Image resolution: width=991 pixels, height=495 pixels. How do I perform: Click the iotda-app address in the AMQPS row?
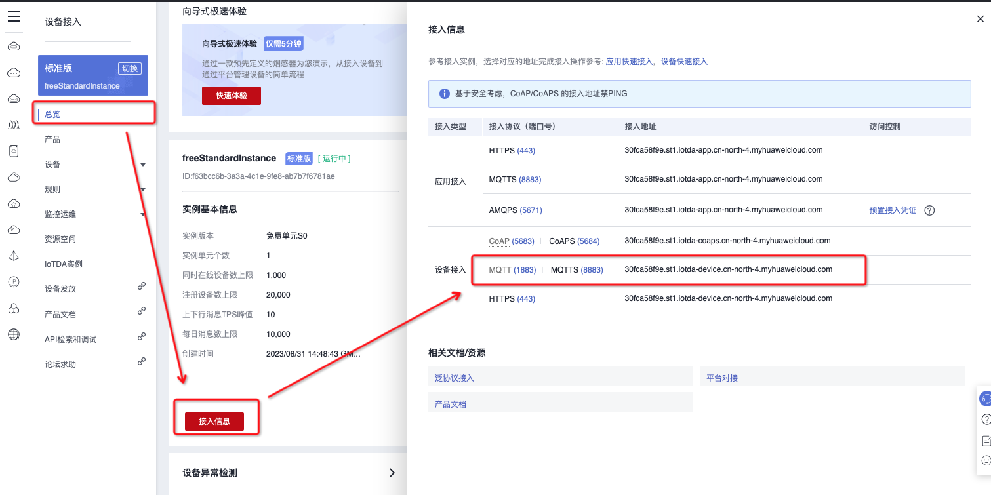(724, 210)
